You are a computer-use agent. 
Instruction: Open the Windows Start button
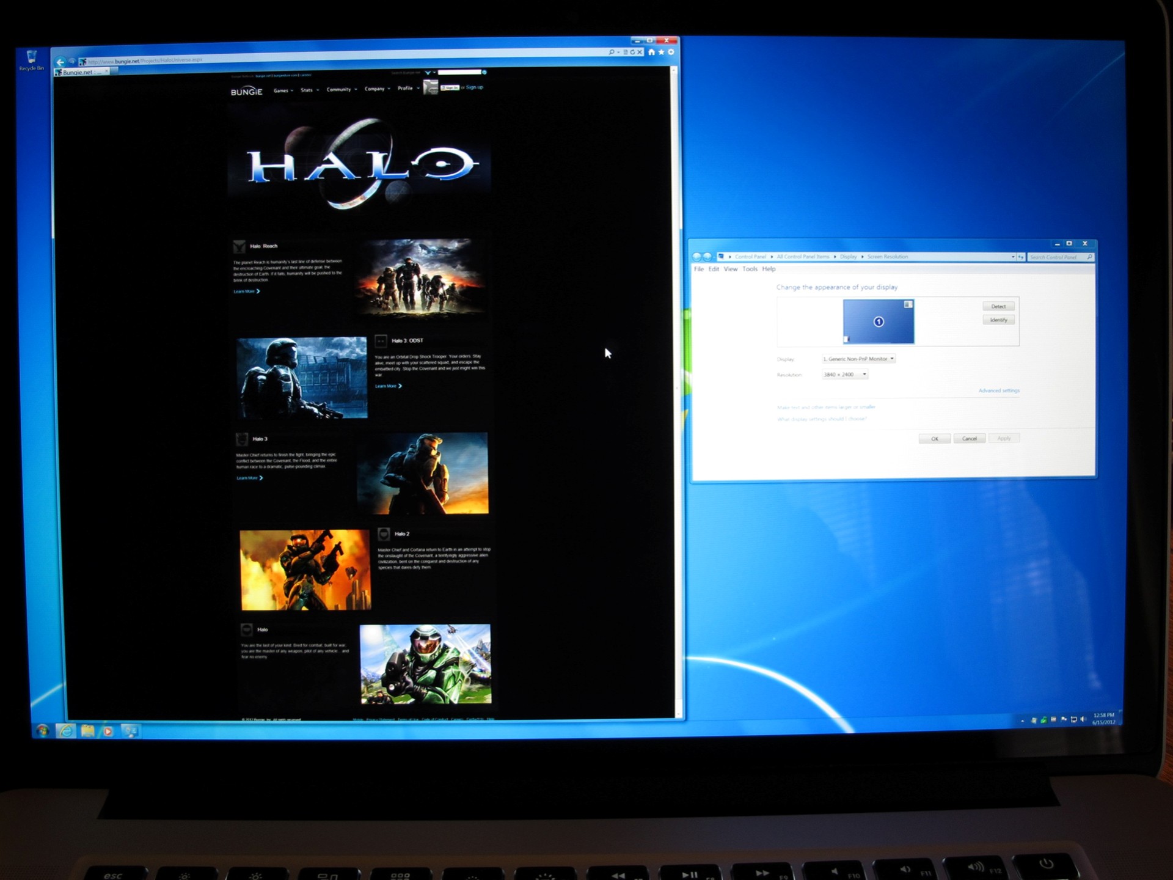(42, 730)
